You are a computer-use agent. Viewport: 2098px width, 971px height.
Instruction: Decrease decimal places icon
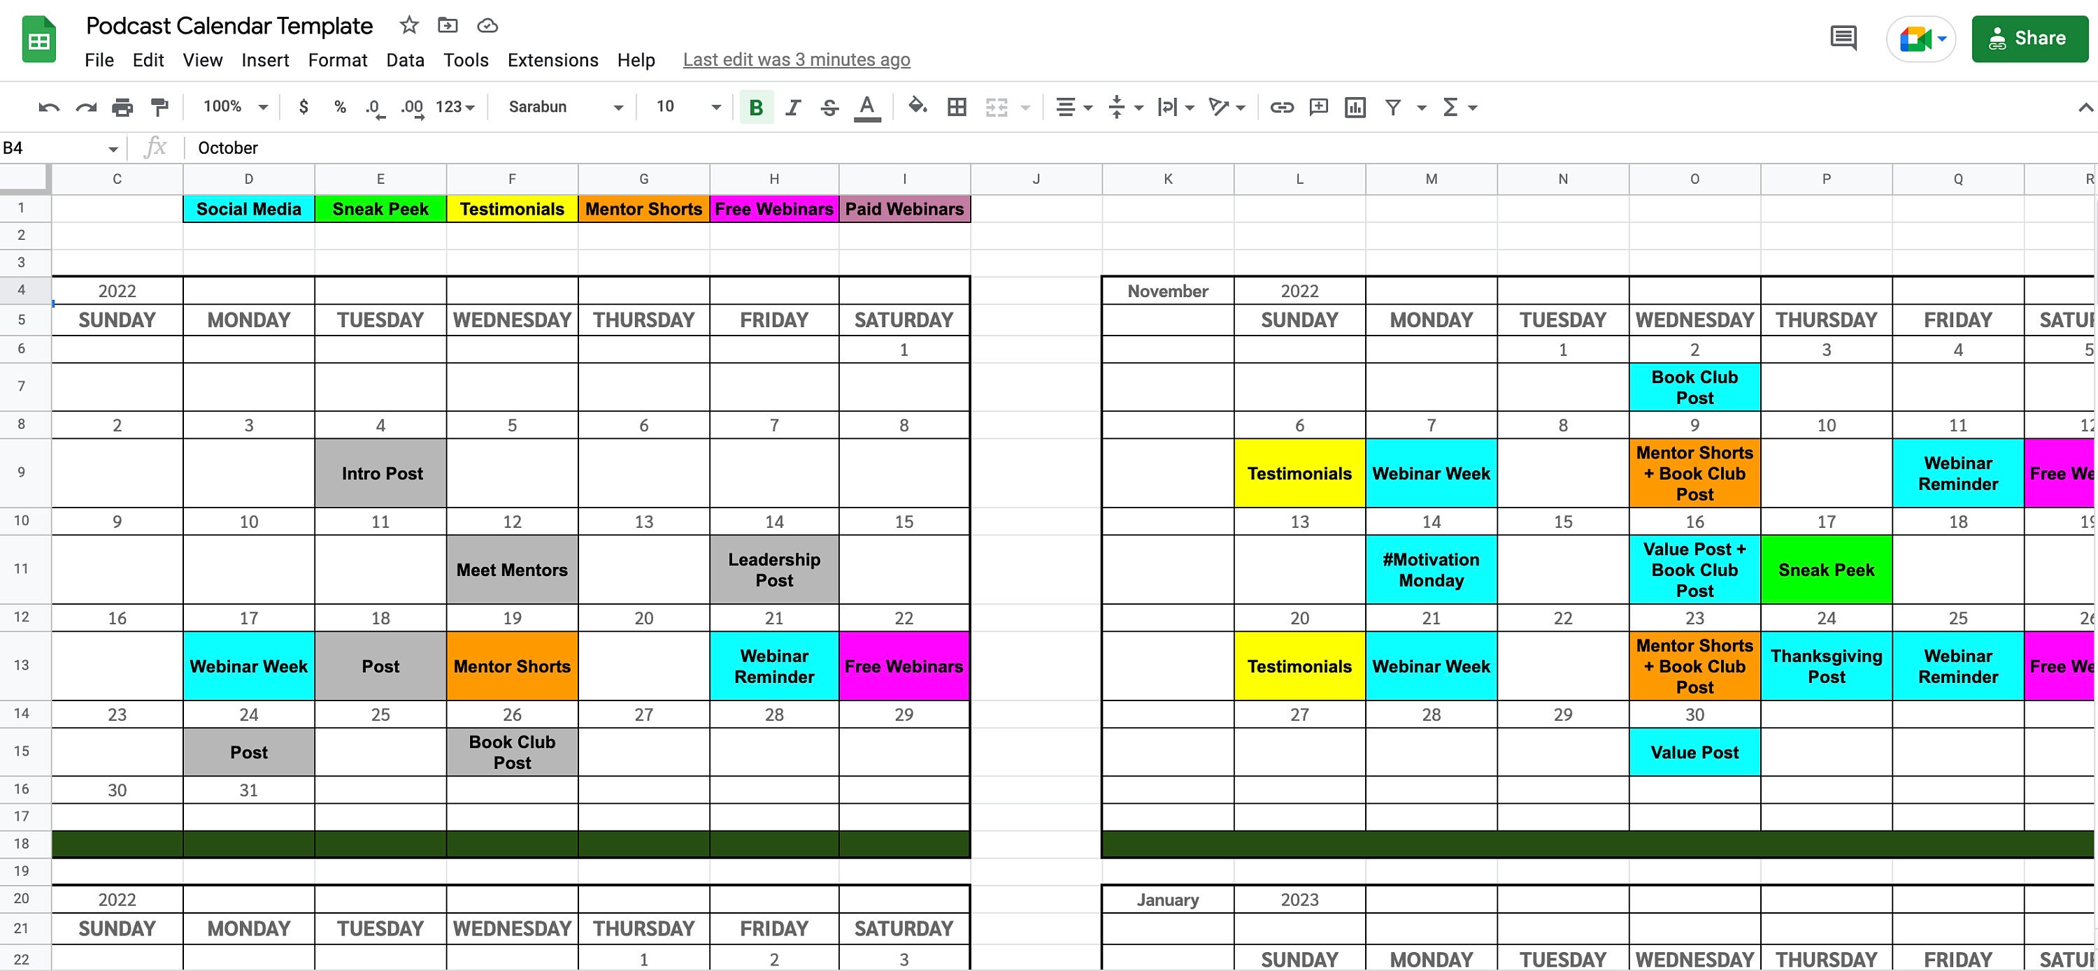(x=375, y=108)
